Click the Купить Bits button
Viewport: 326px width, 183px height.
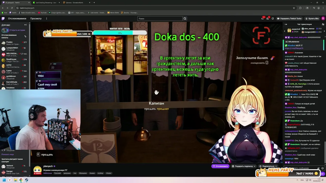click(312, 19)
